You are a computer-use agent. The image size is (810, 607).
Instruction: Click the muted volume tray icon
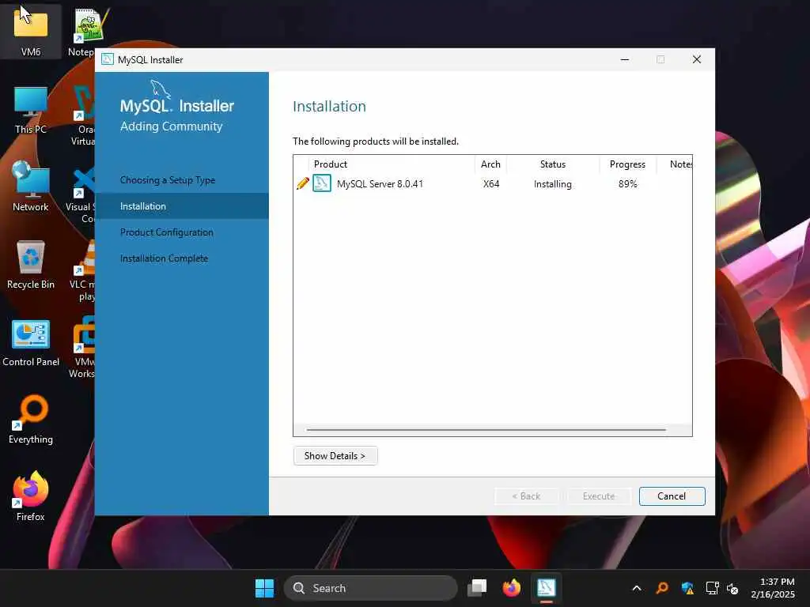pyautogui.click(x=732, y=588)
